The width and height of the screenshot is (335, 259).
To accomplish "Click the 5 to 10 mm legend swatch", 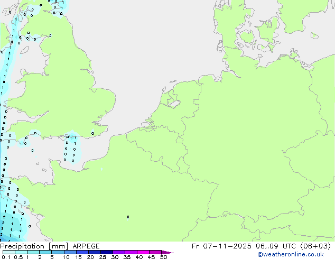I will click(x=58, y=252).
